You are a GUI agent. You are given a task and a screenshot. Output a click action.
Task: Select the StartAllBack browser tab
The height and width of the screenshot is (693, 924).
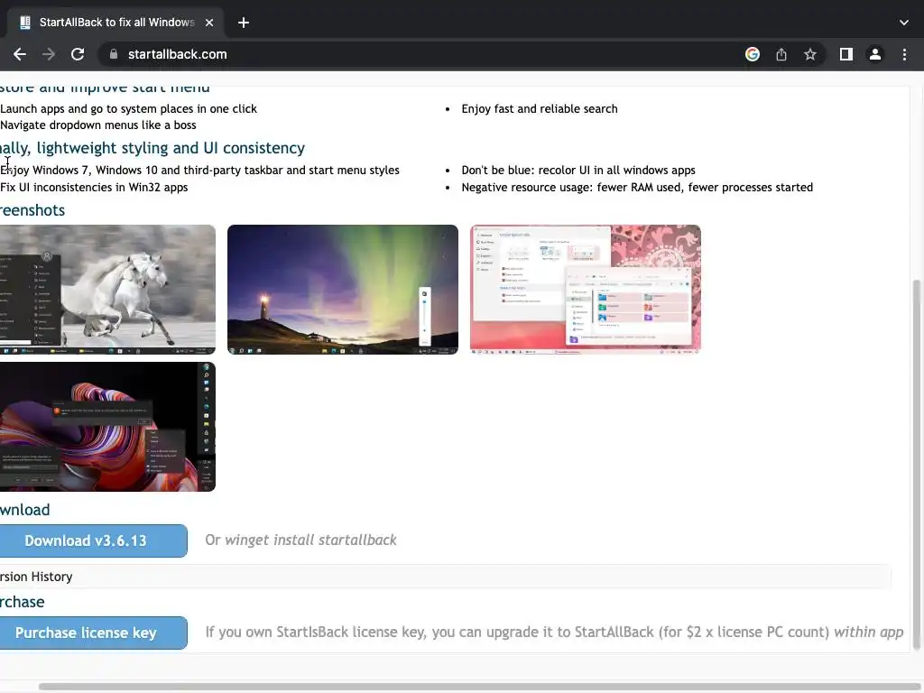115,23
